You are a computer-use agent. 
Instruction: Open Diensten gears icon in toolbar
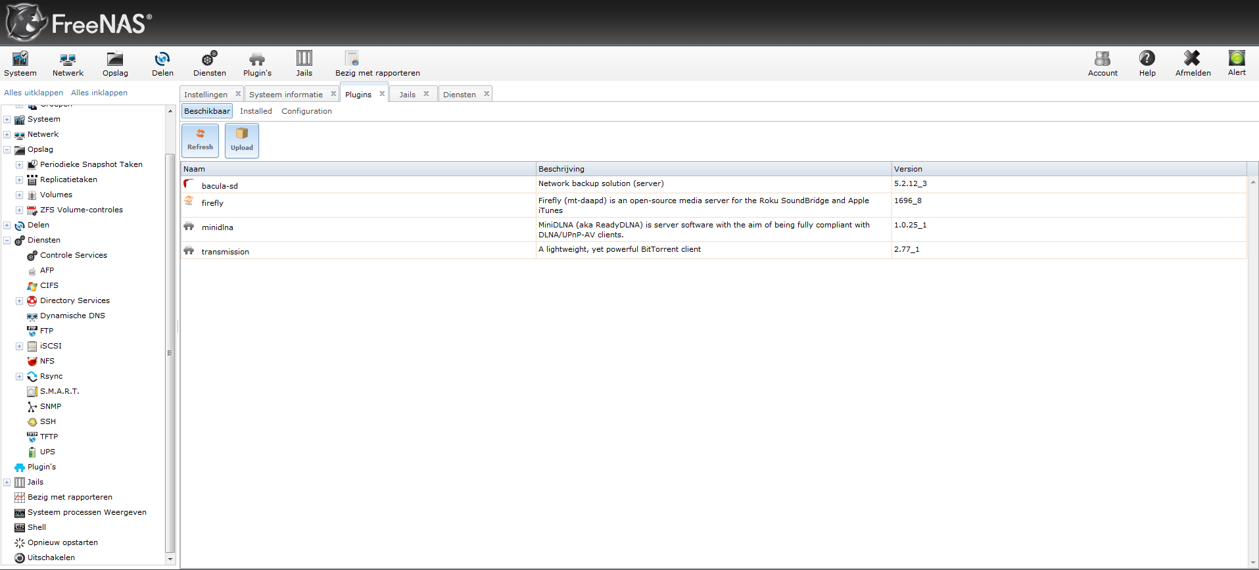(x=209, y=64)
